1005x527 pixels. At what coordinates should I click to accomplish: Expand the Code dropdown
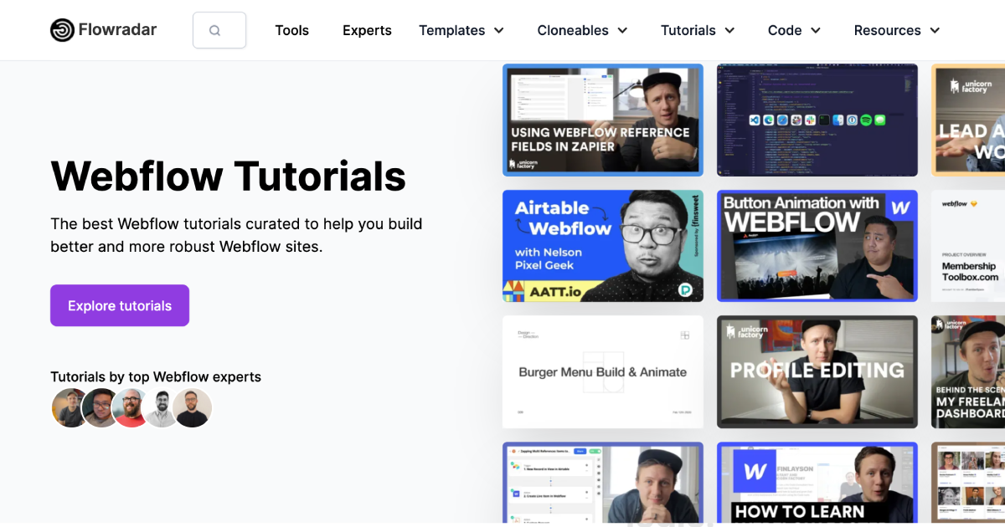pos(793,30)
